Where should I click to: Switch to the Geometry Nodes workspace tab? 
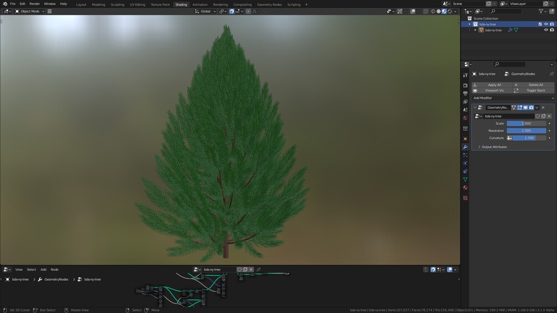(269, 4)
